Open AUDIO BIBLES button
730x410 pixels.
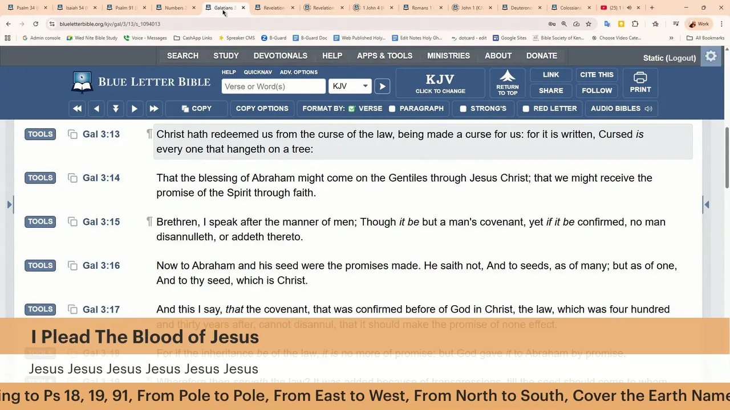point(621,108)
